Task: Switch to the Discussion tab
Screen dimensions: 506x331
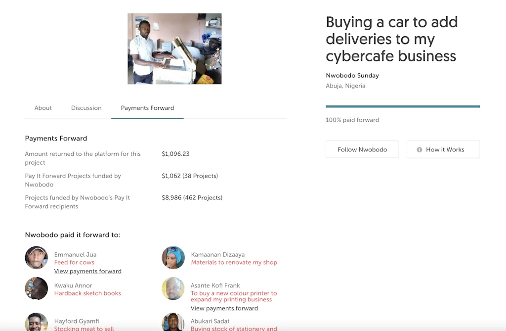Action: click(x=86, y=108)
